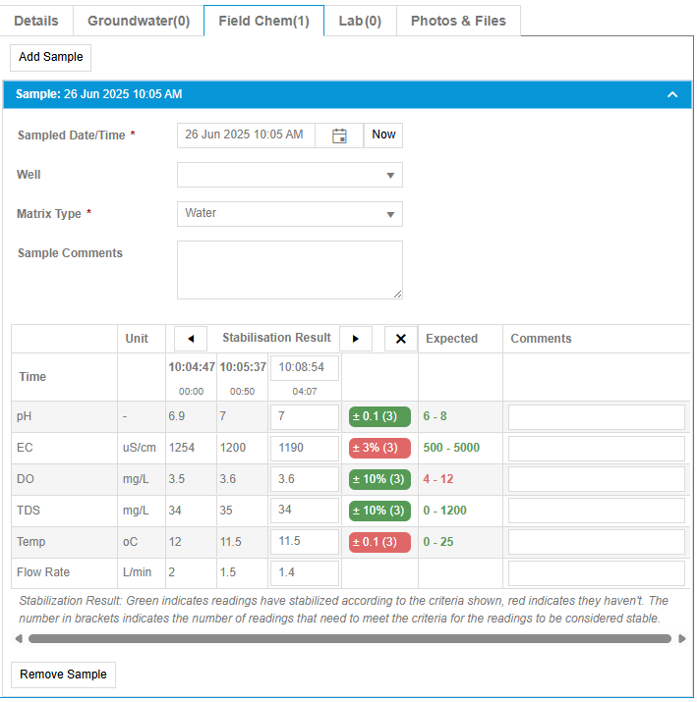Viewport: 697px width, 702px height.
Task: Click the EC ± 3% (3) red badge
Action: click(x=379, y=448)
